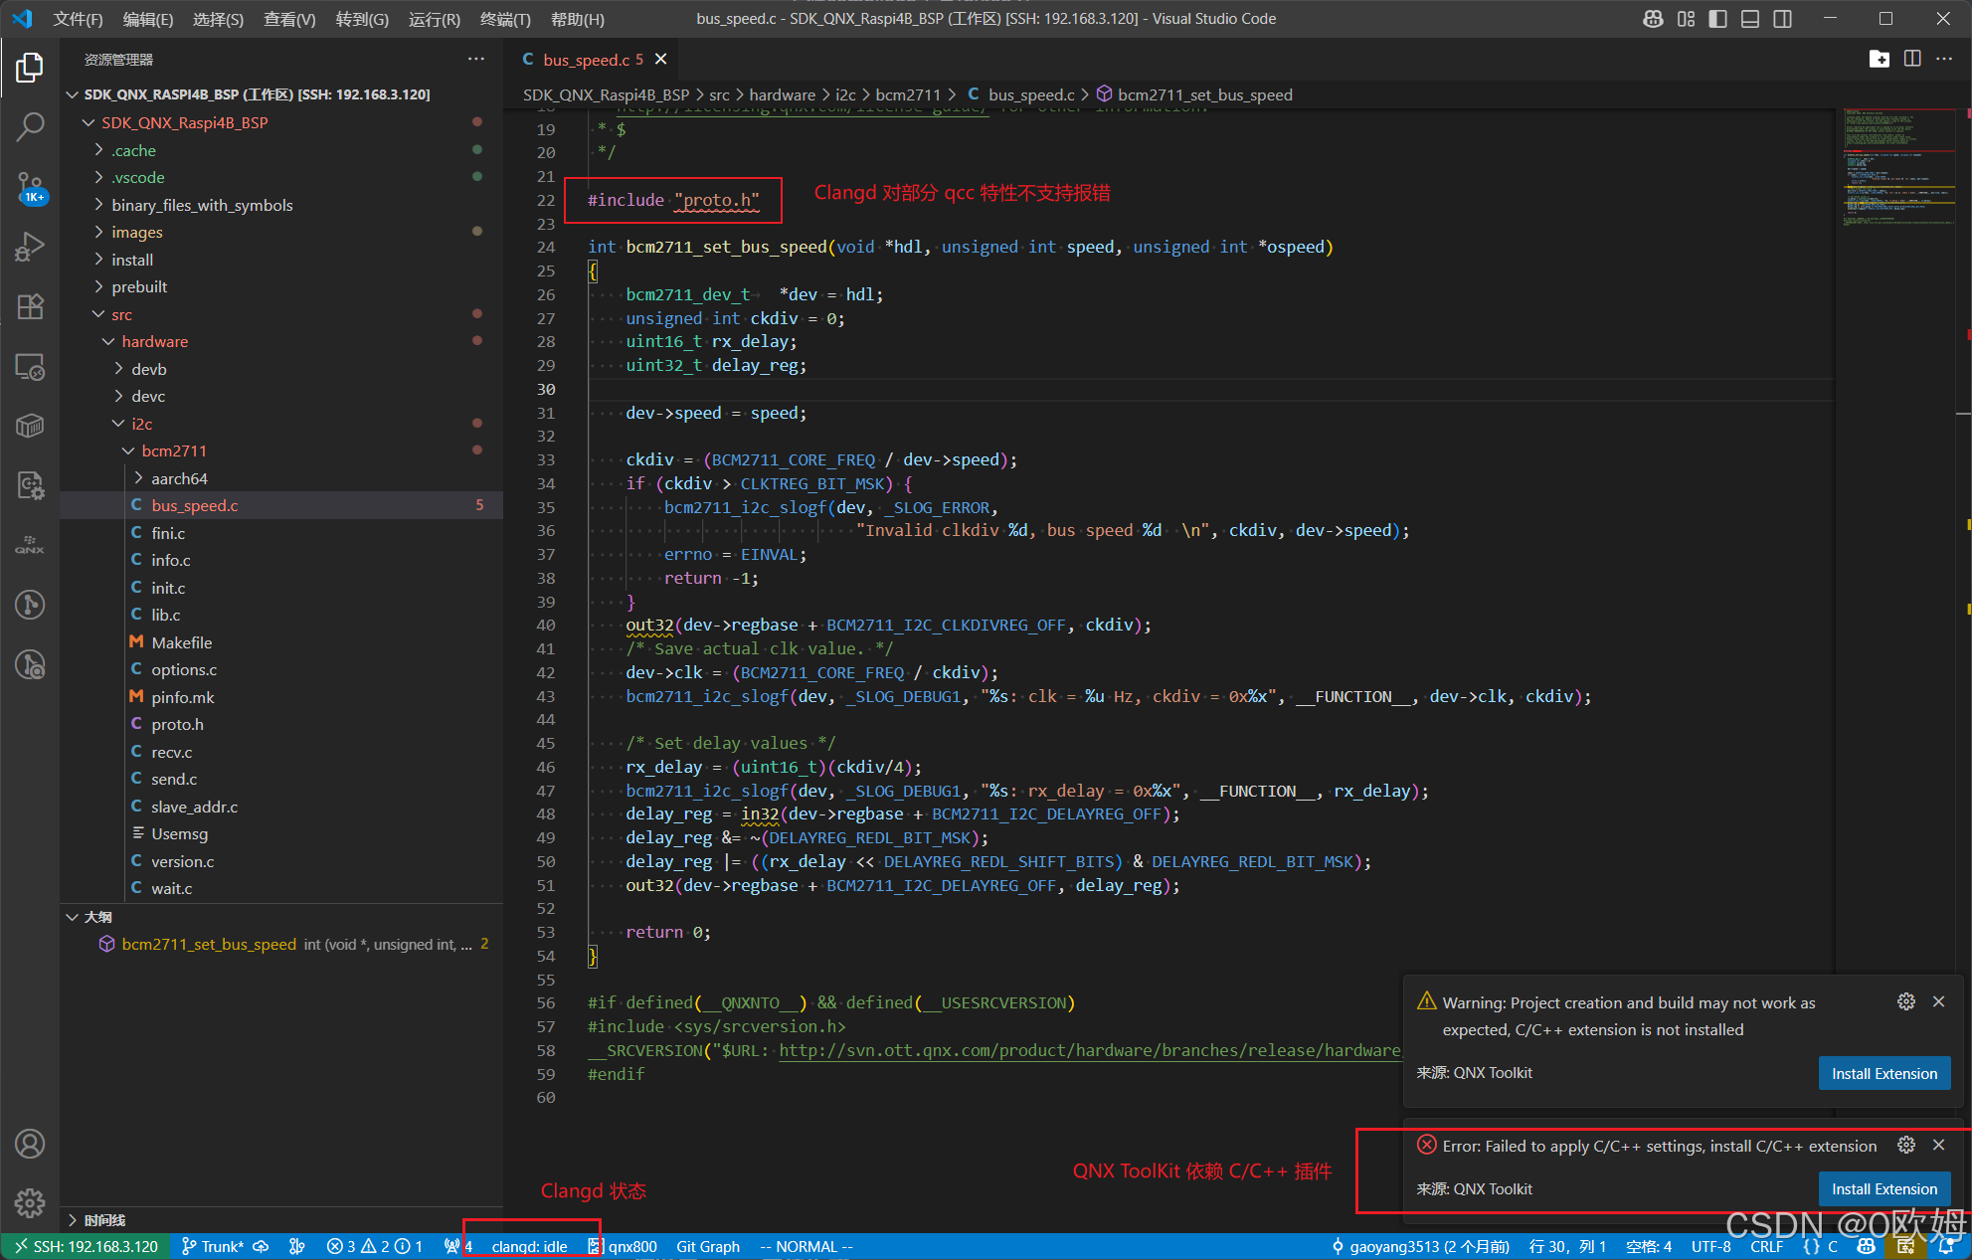Open the Edit (编辑) menu
This screenshot has width=1972, height=1260.
coord(148,19)
